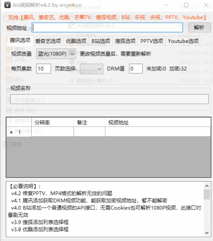The image size is (213, 241).
Task: Click the 视频地址 cell in row 1
Action: point(158,132)
